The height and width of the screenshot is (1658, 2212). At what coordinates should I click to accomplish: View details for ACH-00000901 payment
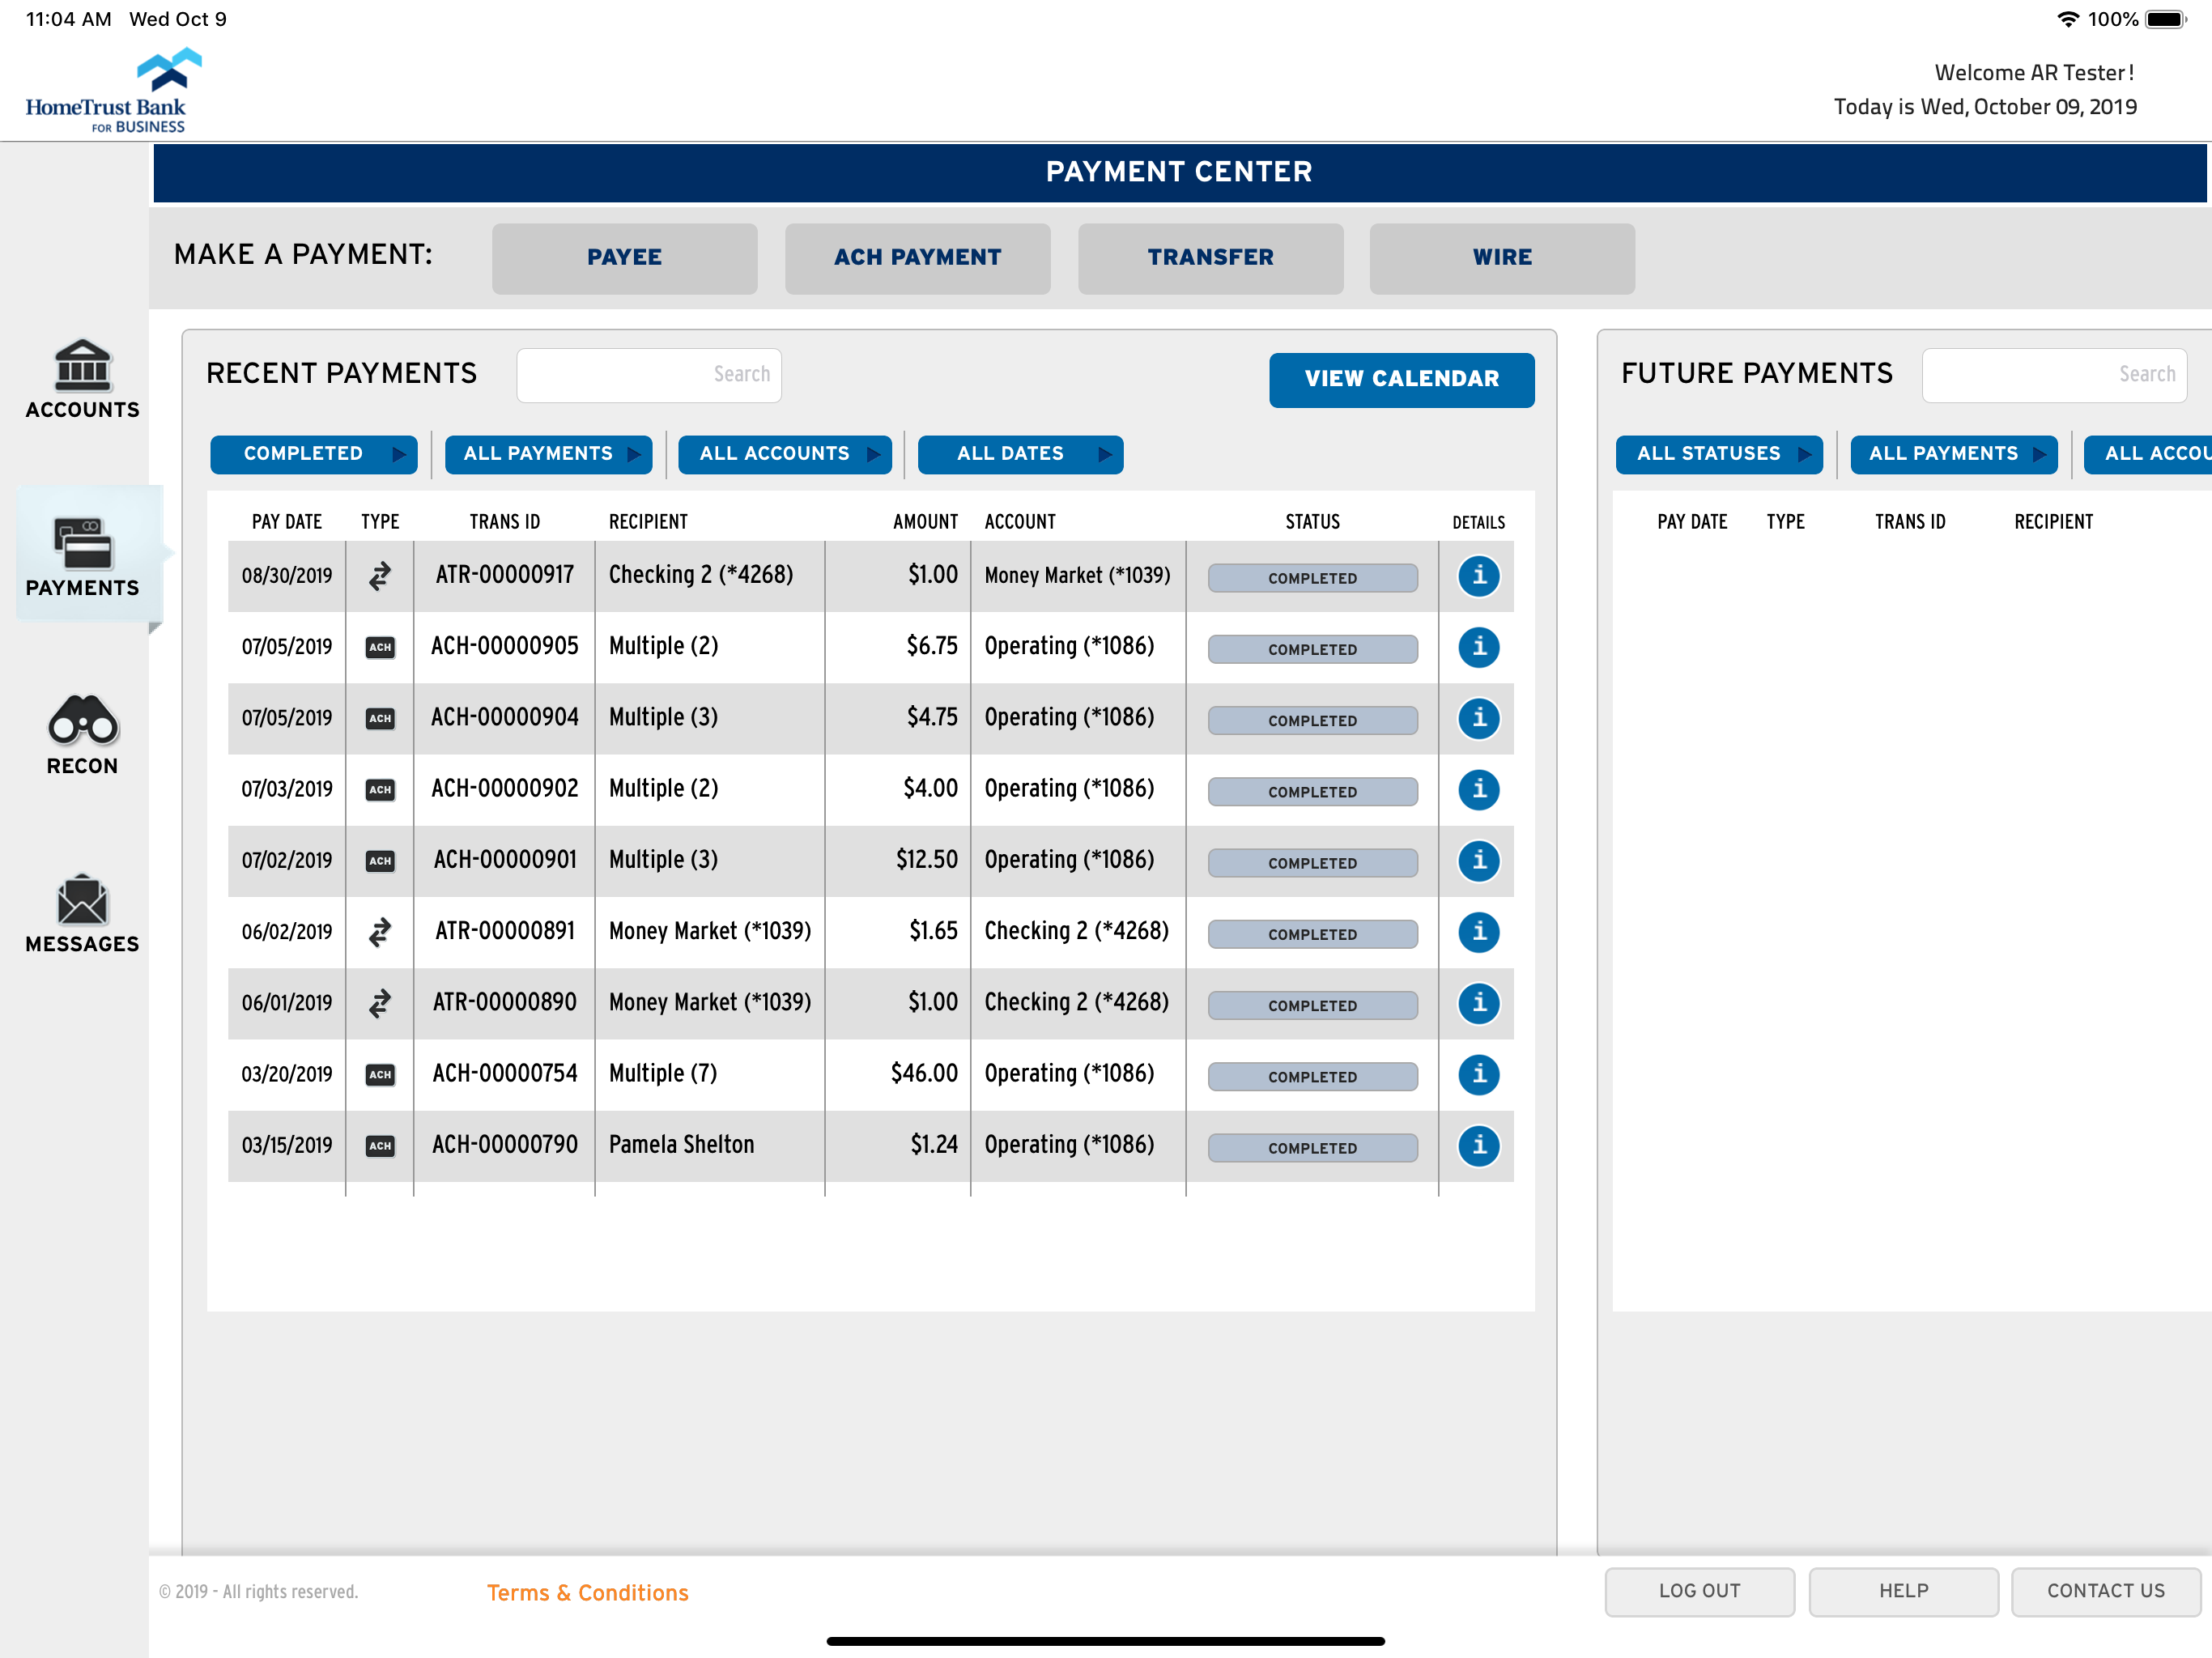[x=1478, y=861]
